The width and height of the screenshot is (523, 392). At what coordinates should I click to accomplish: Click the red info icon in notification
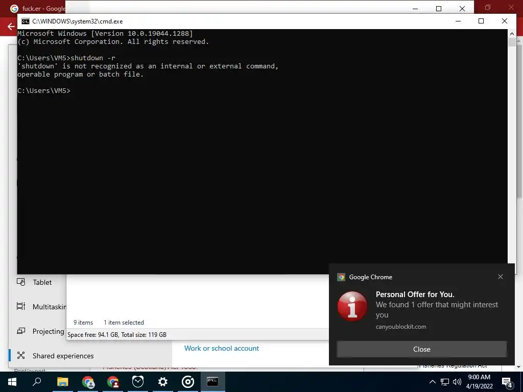(x=352, y=306)
